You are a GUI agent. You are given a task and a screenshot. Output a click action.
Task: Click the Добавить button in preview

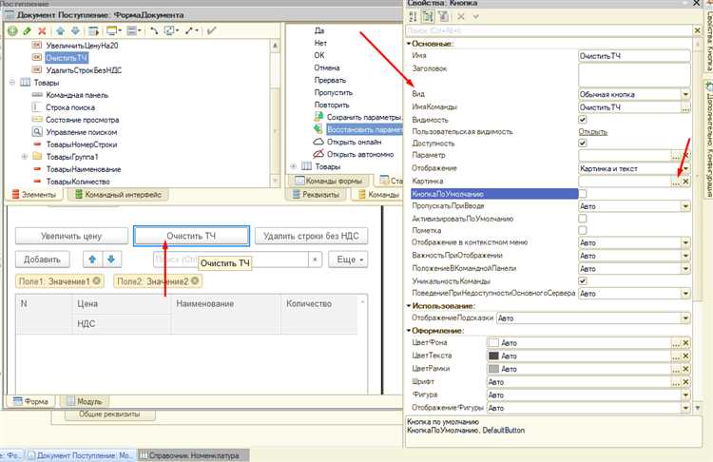[42, 260]
